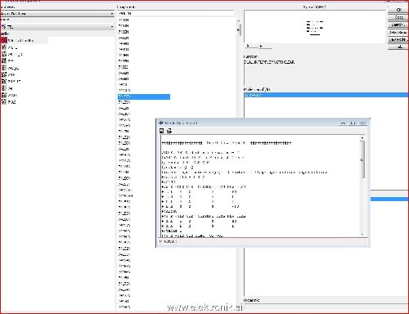Select the 74S family icon
This screenshot has width=409, height=314.
point(4,61)
